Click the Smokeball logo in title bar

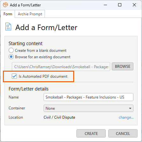tap(5, 5)
